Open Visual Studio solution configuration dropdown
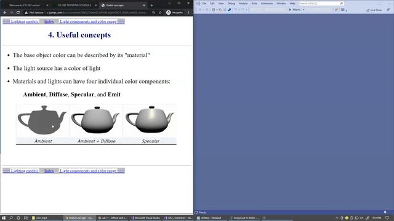 pos(257,10)
